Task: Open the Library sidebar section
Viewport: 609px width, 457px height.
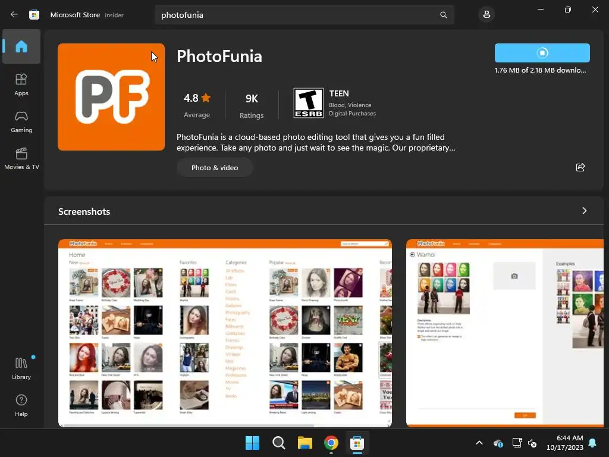Action: (x=21, y=368)
